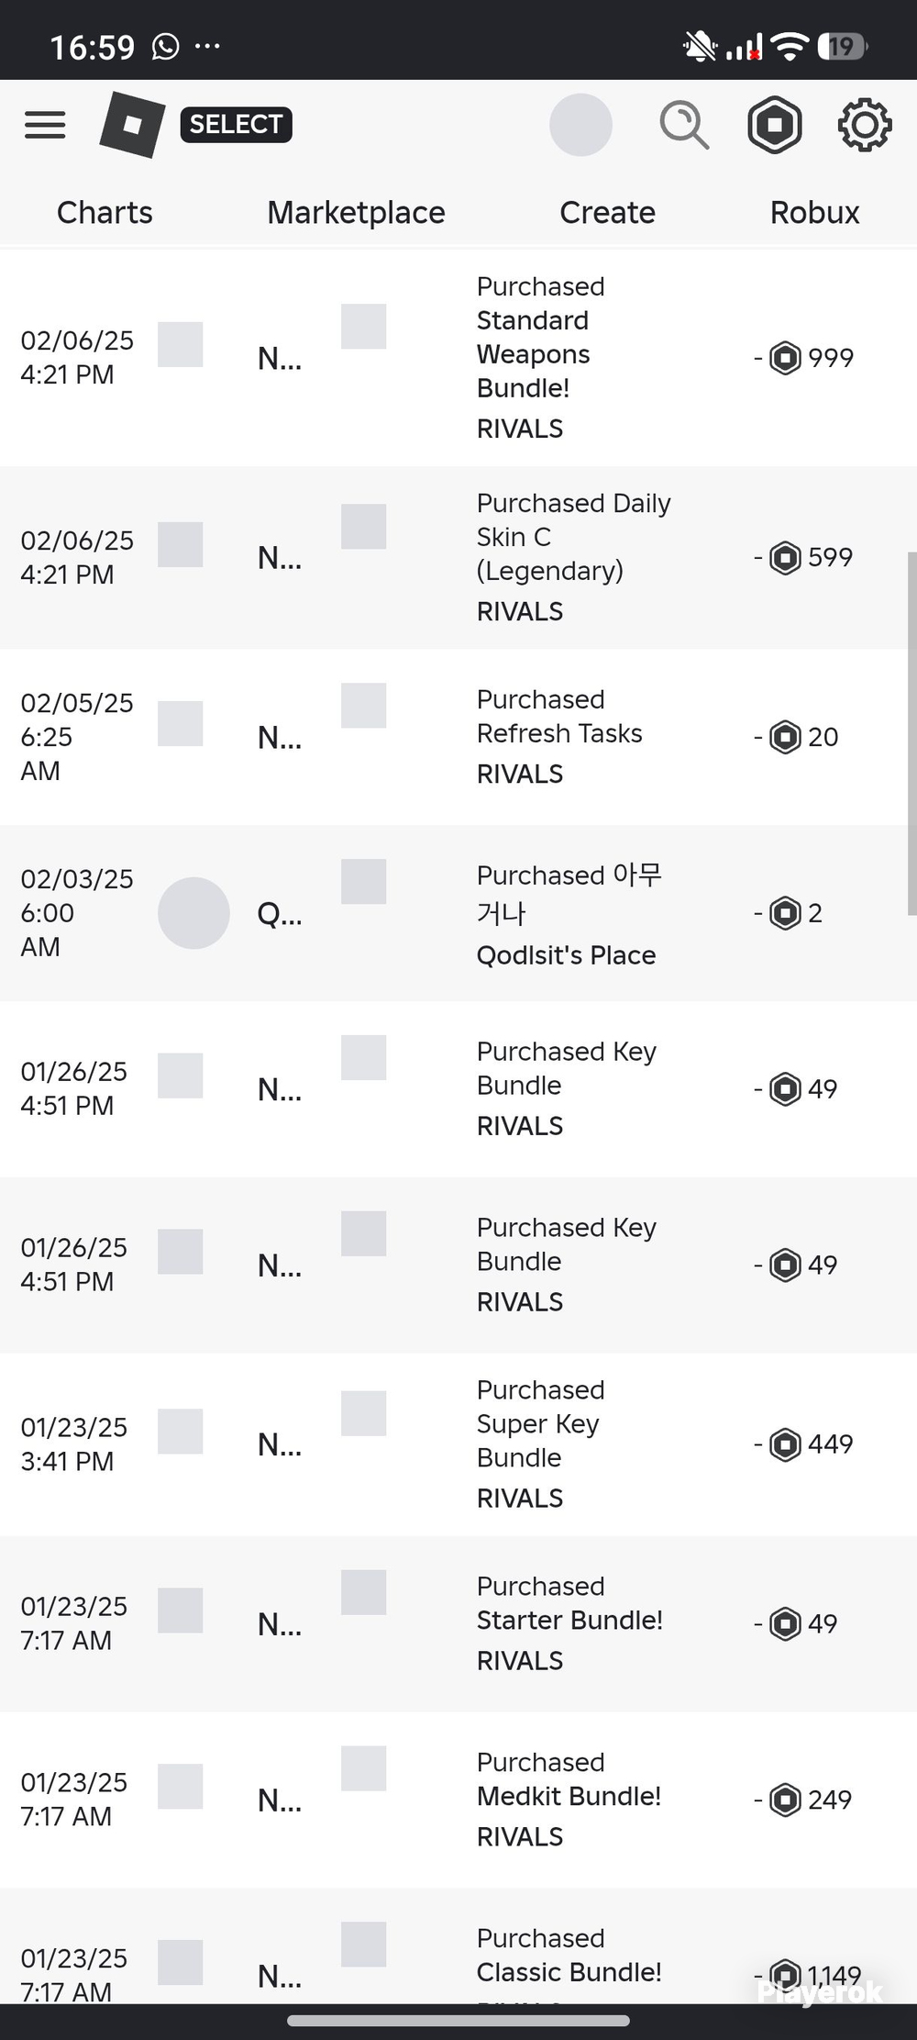This screenshot has width=917, height=2040.
Task: Tap the profile avatar circle in header
Action: click(580, 125)
